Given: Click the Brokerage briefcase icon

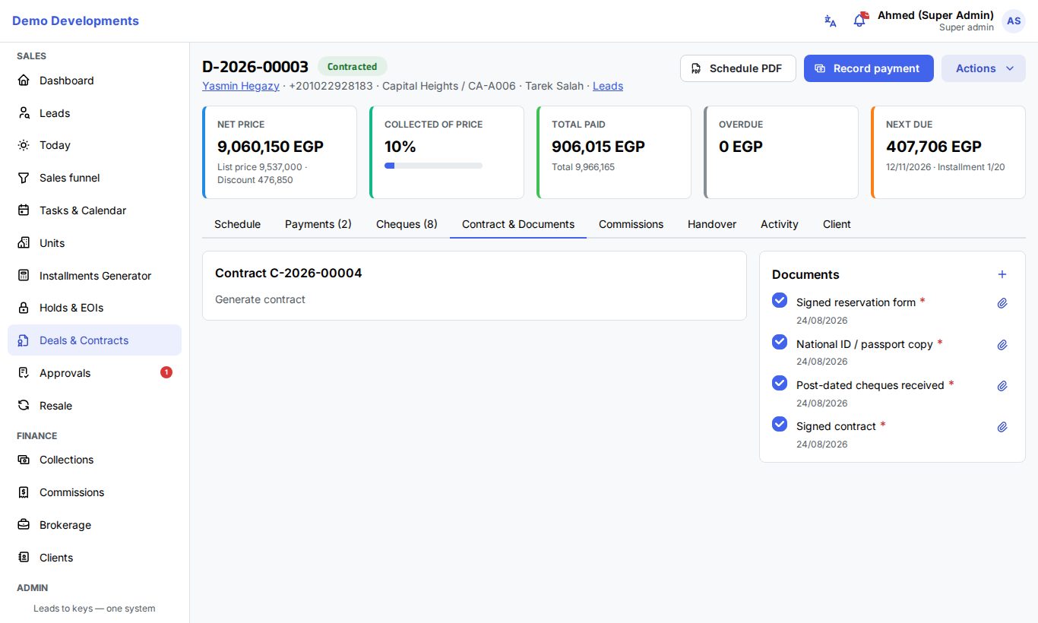Looking at the screenshot, I should [24, 525].
